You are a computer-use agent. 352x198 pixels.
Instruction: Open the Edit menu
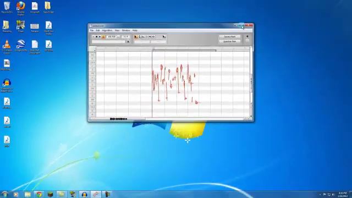point(98,30)
